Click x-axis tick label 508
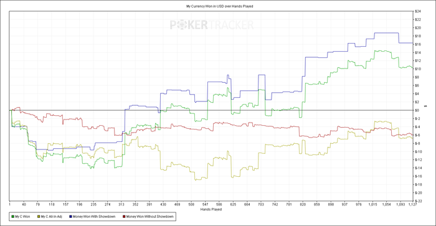 coord(191,205)
